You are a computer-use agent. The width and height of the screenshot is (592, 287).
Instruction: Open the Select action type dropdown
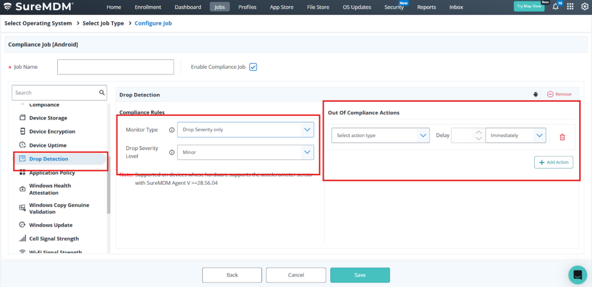click(x=380, y=136)
